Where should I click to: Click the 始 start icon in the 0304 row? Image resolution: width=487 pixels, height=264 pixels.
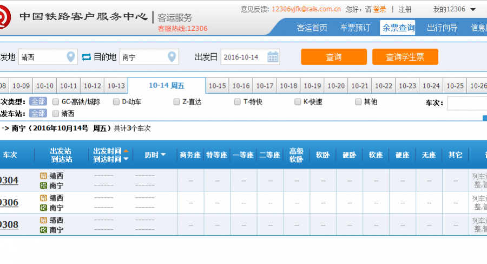pyautogui.click(x=43, y=176)
